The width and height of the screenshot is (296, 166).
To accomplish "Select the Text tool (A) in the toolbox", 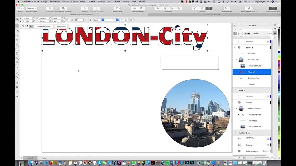I will point(17,68).
